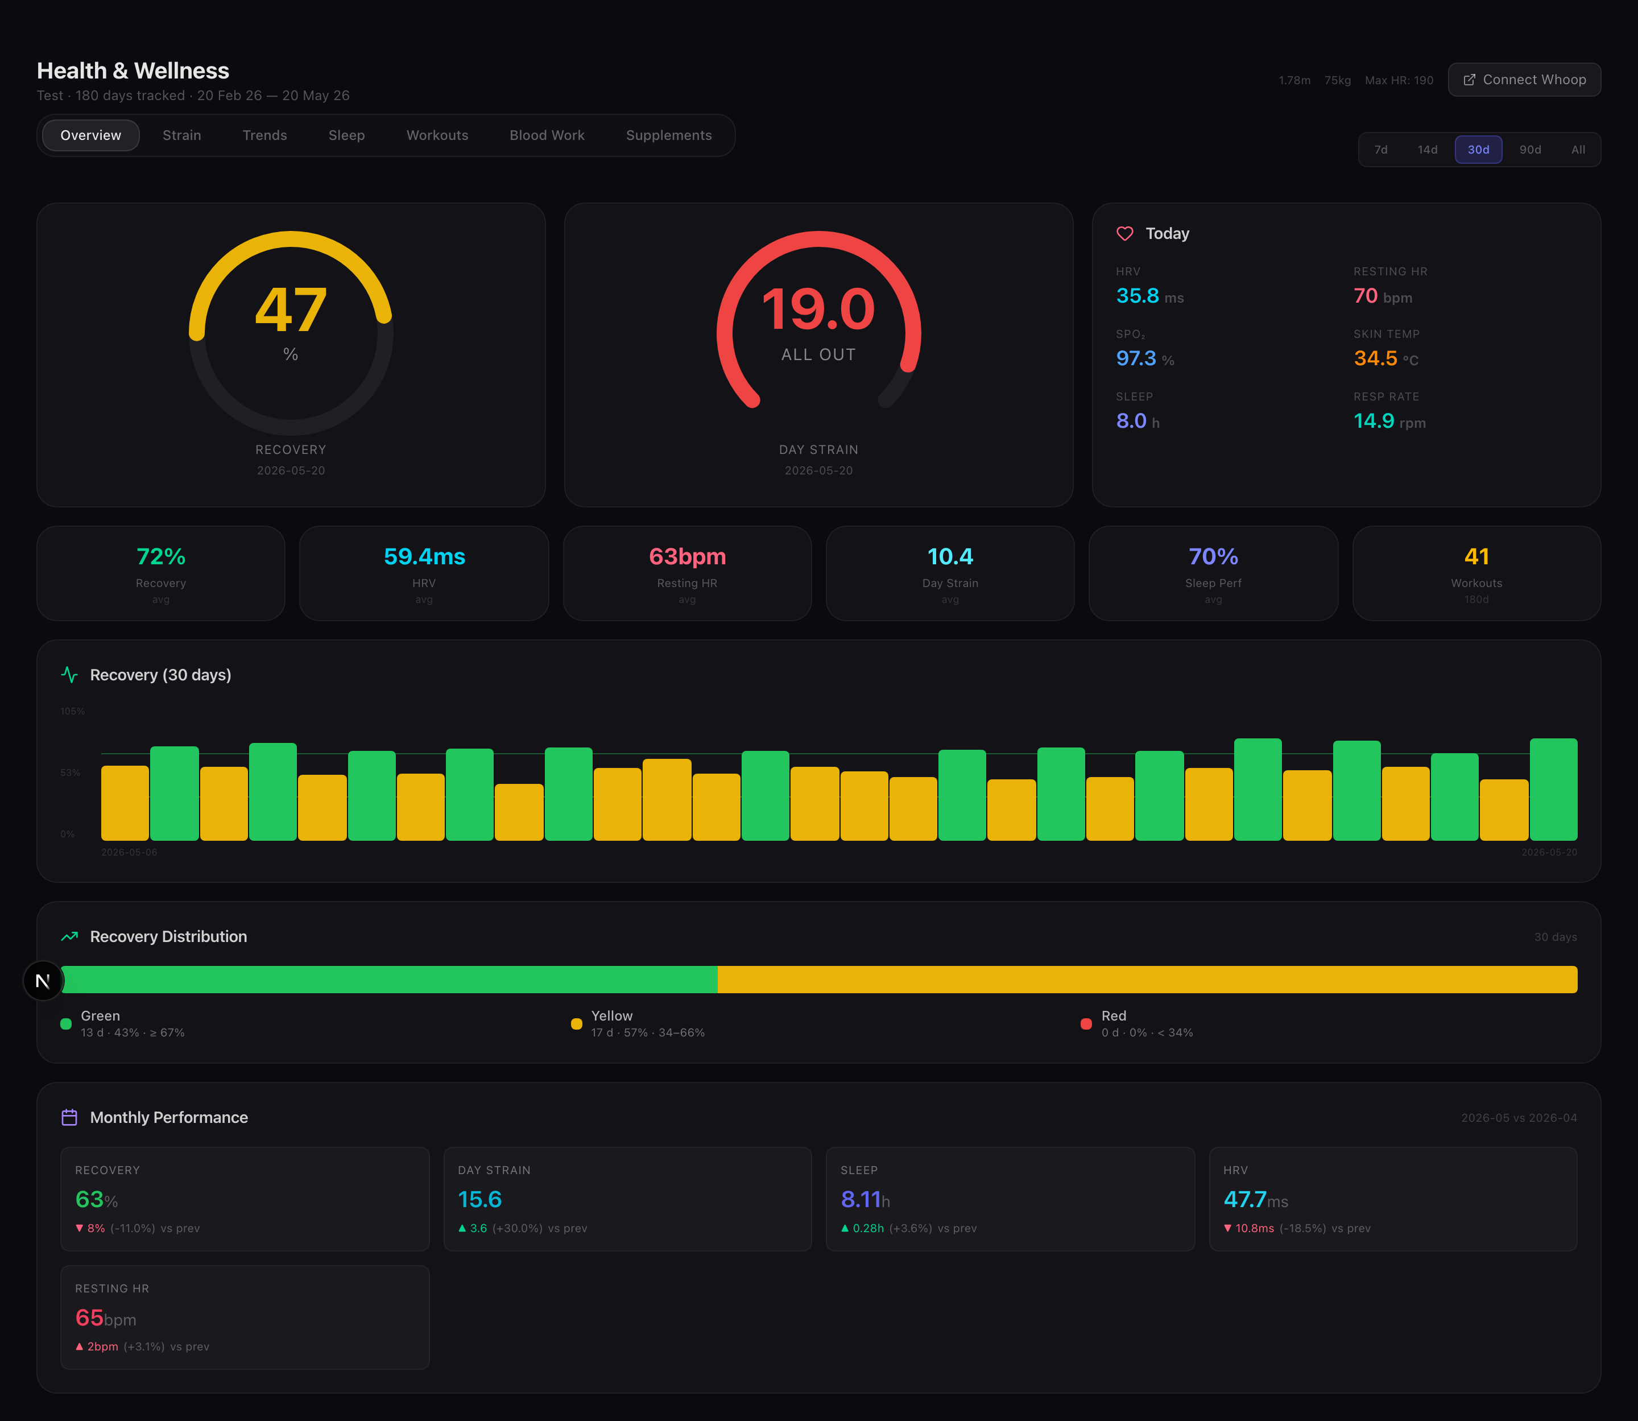Click the Health & Wellness heading
This screenshot has width=1638, height=1421.
coord(133,71)
